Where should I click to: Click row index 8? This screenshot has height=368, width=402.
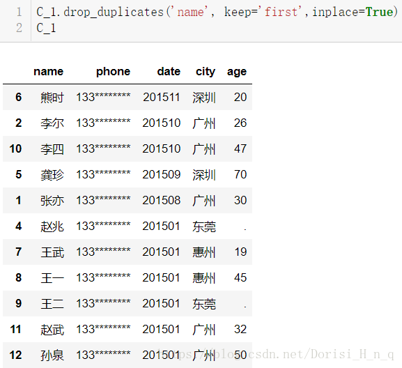click(x=18, y=277)
